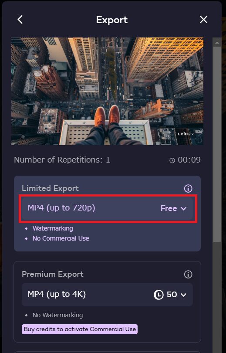Expand the Free chevron in Limited Export
The width and height of the screenshot is (226, 353).
[x=183, y=208]
